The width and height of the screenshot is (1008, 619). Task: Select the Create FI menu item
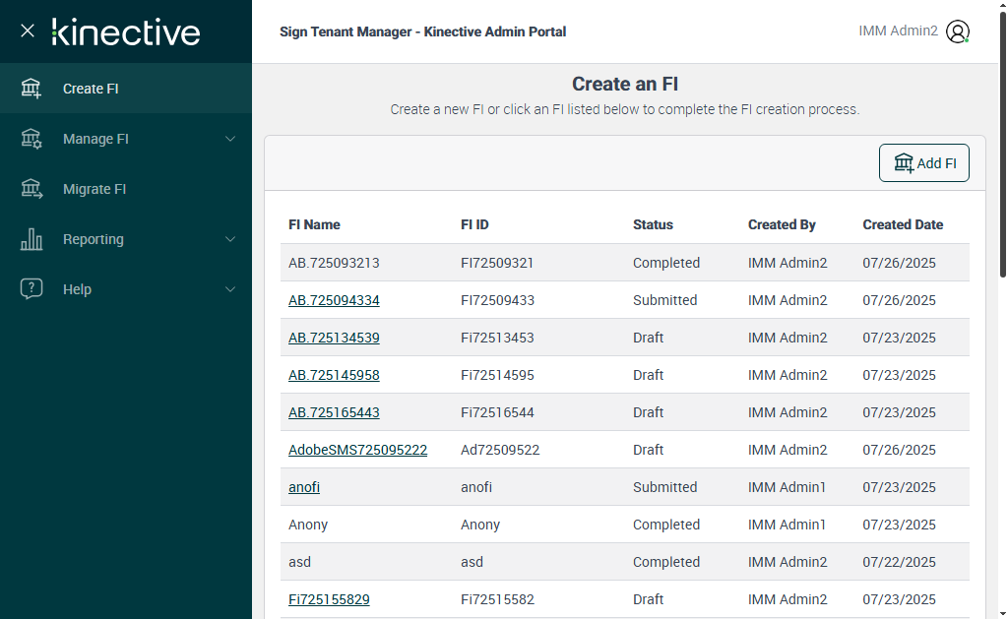[x=91, y=89]
